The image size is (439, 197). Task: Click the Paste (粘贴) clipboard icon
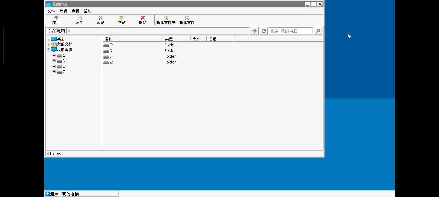click(x=122, y=18)
